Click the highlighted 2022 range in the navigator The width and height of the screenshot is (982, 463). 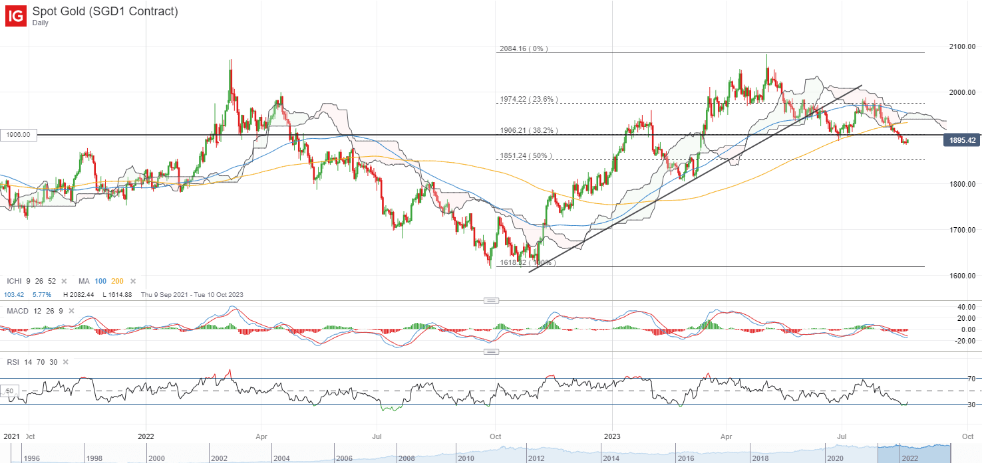pos(913,454)
